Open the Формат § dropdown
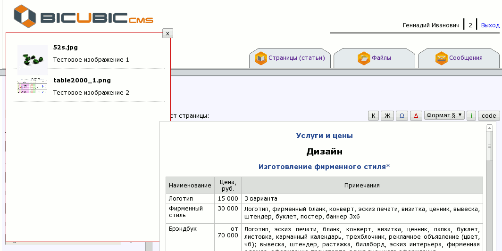502x251 pixels. tap(444, 115)
